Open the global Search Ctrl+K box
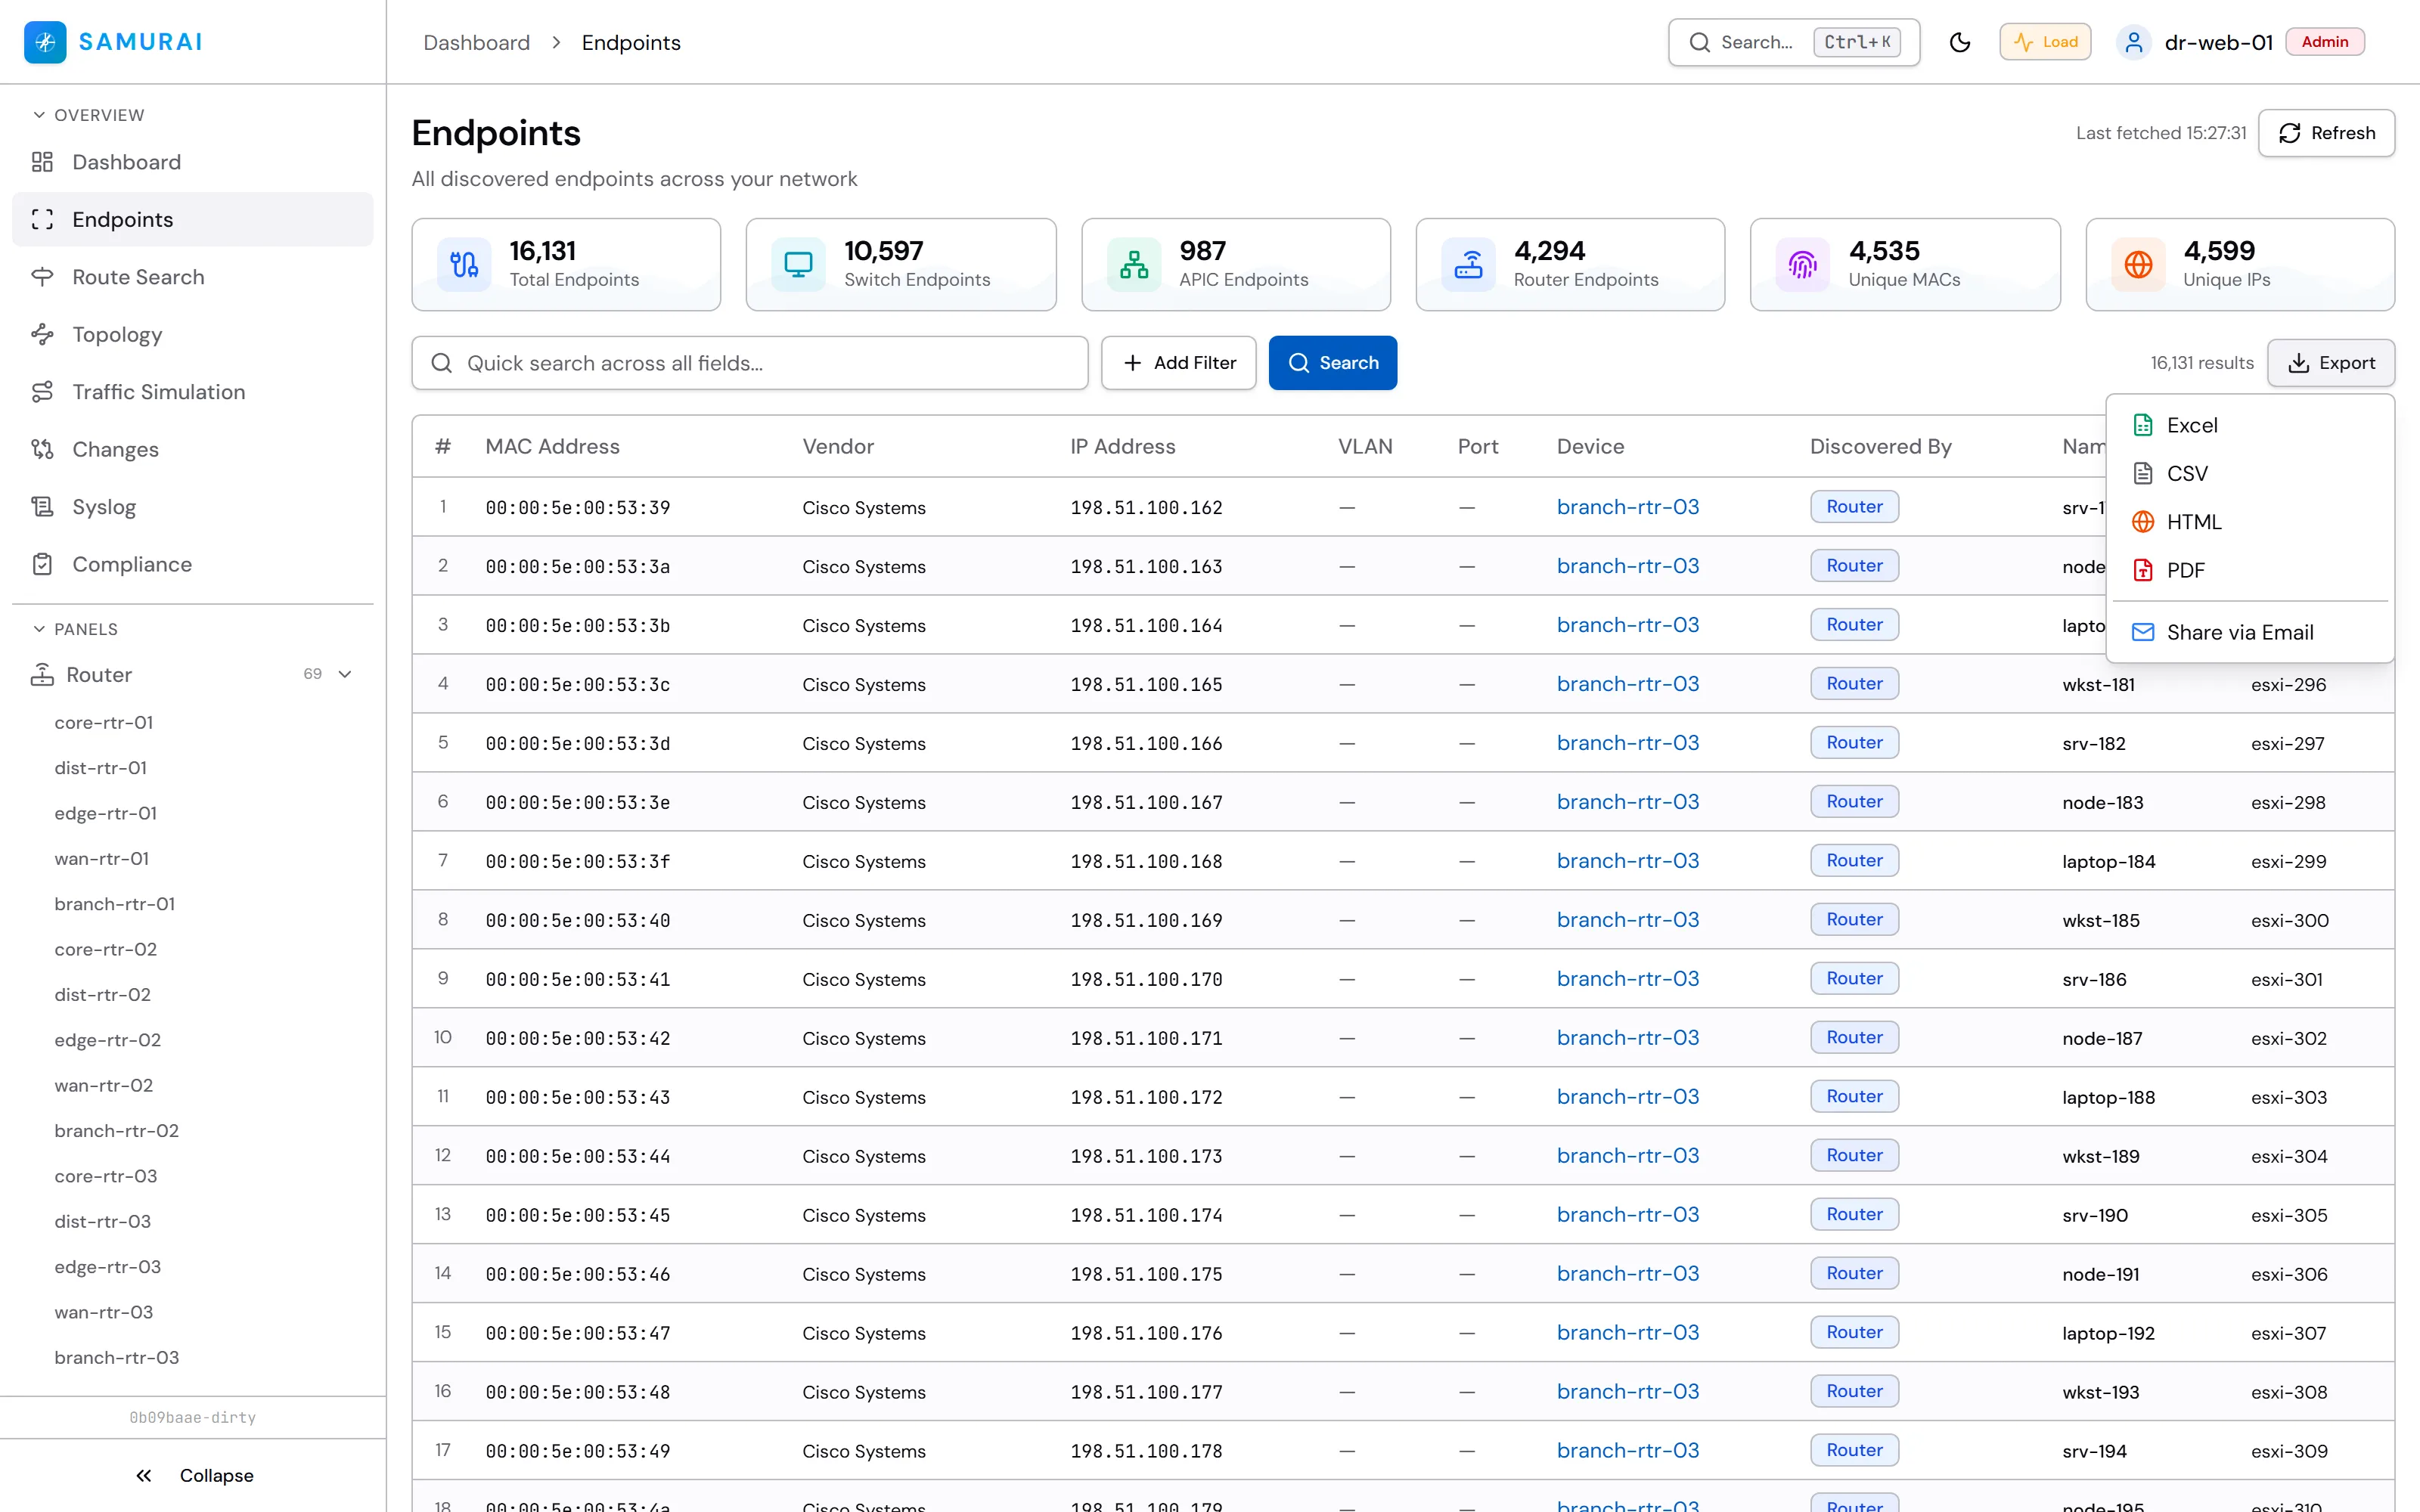 [1794, 42]
